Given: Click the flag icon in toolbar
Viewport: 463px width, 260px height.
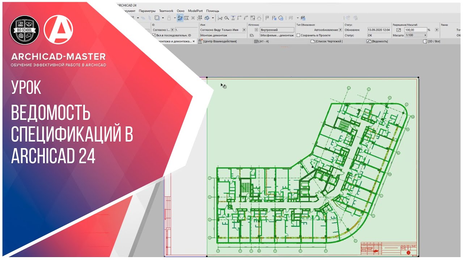Looking at the screenshot, I should click(267, 18).
